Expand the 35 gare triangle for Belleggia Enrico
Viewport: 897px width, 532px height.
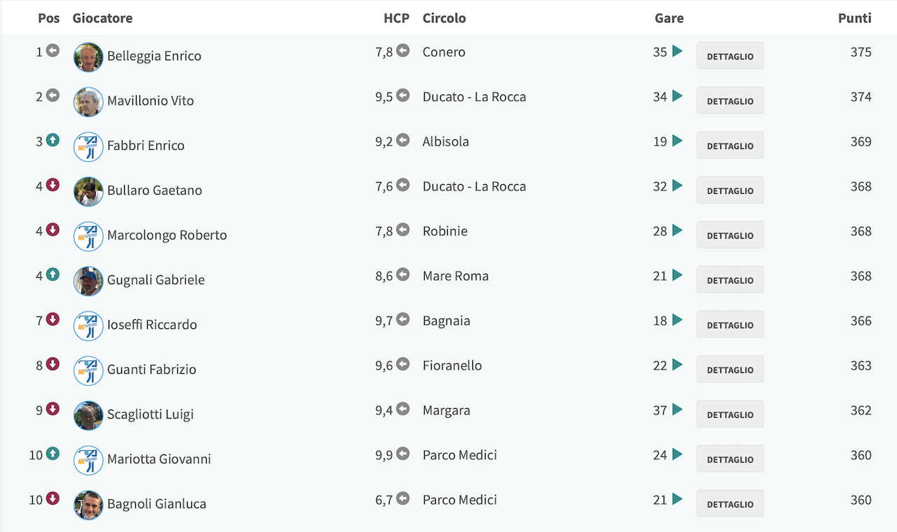click(x=677, y=51)
